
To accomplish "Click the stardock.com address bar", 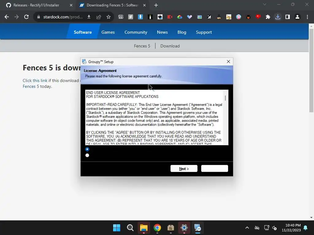I will click(x=63, y=17).
